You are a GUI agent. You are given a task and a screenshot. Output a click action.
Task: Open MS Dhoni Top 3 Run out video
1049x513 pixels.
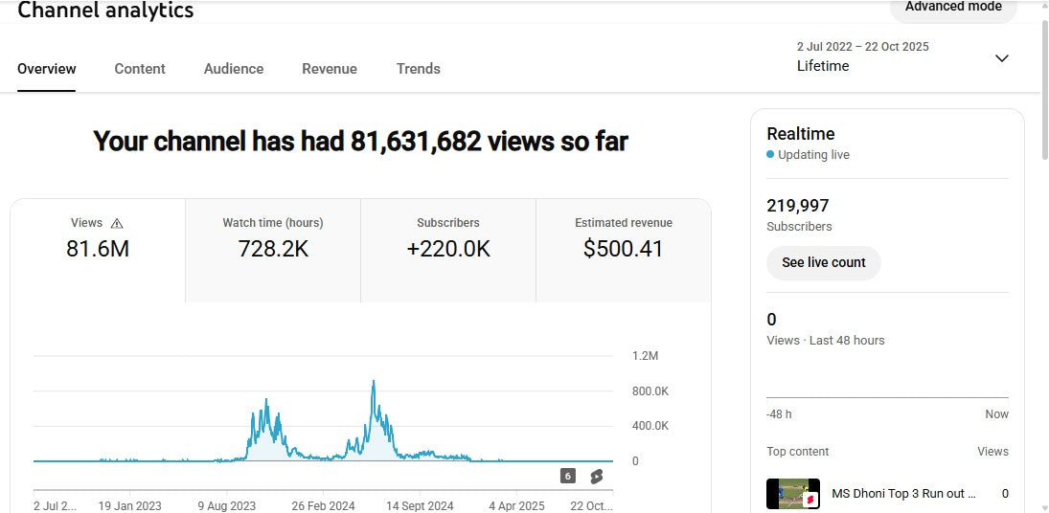(x=903, y=494)
